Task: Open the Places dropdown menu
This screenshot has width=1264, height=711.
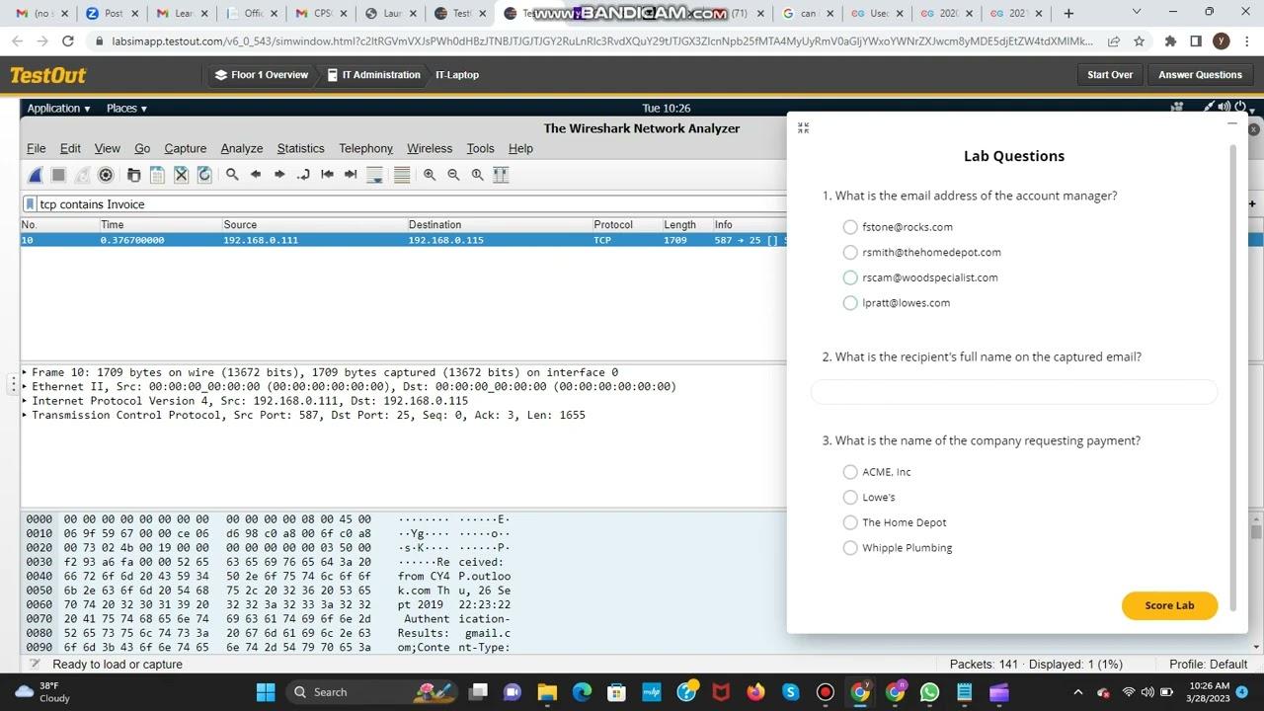Action: (126, 109)
